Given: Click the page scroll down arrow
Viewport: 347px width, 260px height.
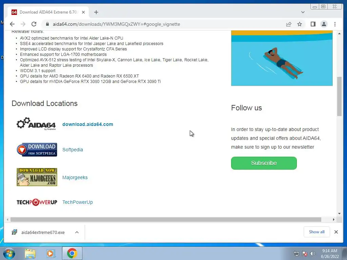Looking at the screenshot, I should pos(339,214).
